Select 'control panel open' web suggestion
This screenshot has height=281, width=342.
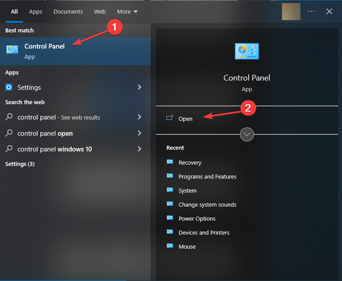[x=75, y=133]
